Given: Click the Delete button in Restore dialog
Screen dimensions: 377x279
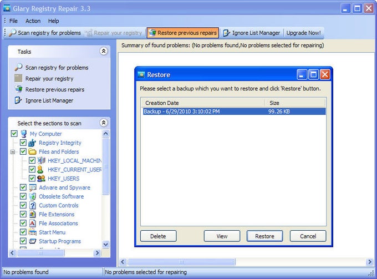Looking at the screenshot, I should tap(158, 236).
